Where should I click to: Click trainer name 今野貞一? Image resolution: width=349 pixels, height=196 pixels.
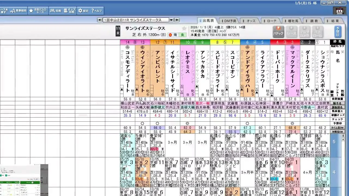(308, 108)
